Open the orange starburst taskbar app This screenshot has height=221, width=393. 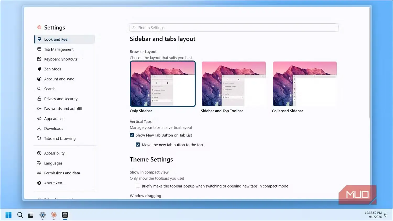54,215
